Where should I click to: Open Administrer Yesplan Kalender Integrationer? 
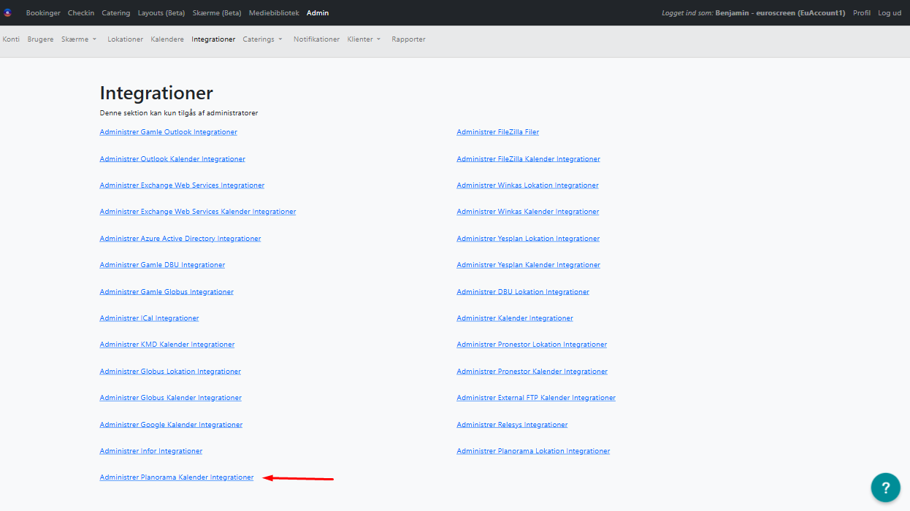click(x=529, y=265)
